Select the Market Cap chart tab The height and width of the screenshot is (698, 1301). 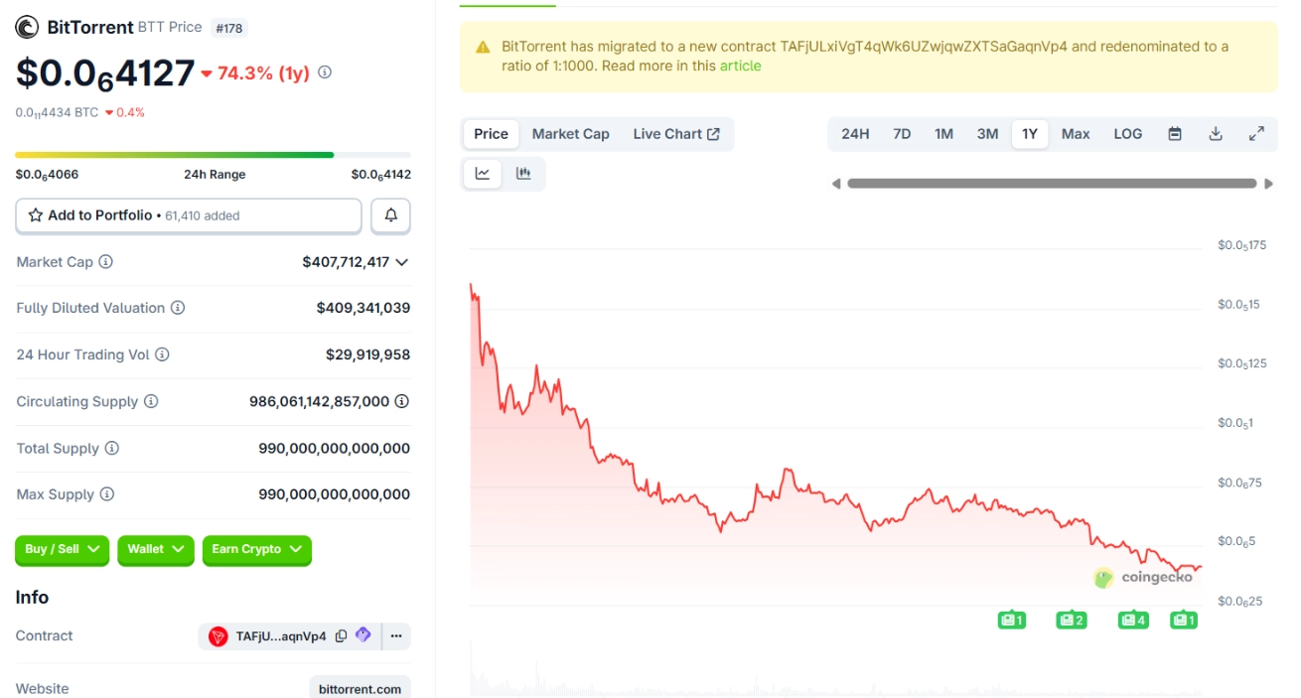point(570,134)
